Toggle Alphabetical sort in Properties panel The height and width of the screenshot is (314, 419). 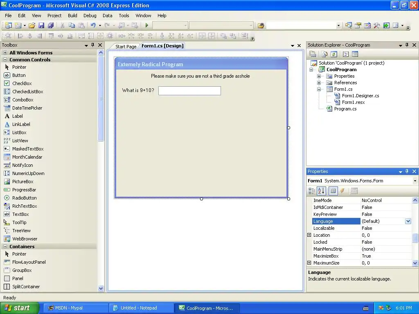[321, 191]
